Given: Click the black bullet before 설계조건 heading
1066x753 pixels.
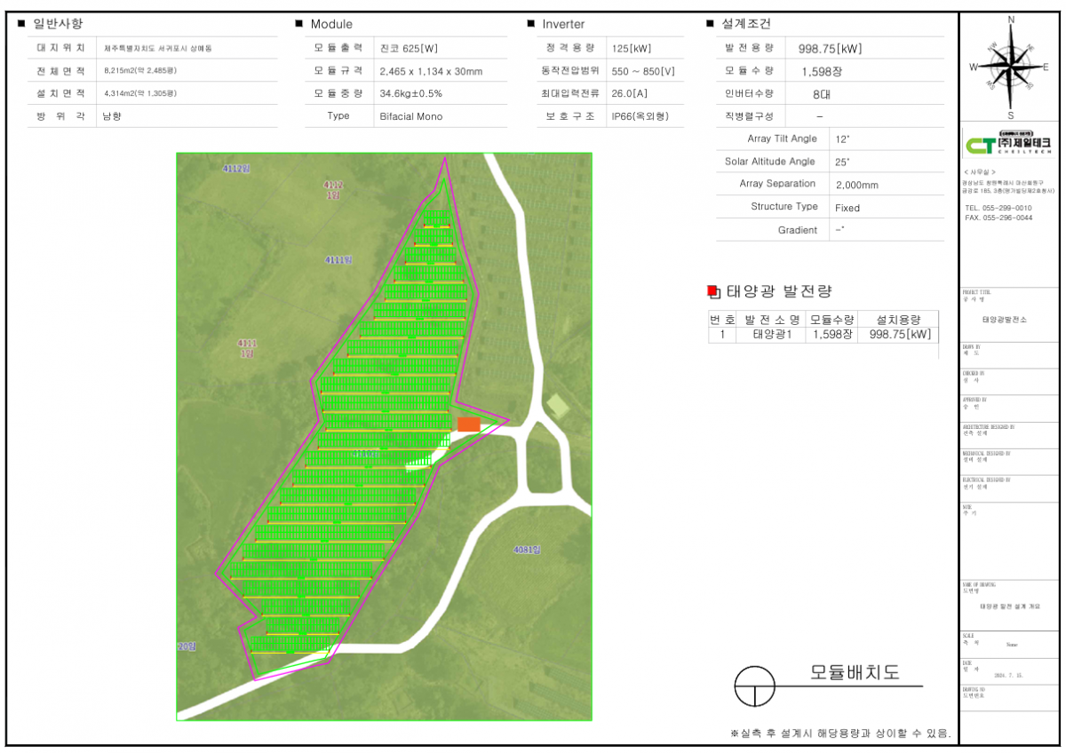Looking at the screenshot, I should [710, 24].
